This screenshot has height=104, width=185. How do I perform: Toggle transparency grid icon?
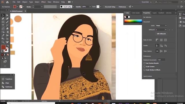click(166, 40)
